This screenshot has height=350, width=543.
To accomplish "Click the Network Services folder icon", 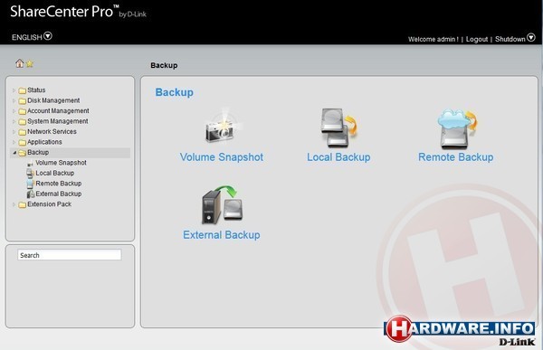I will [x=22, y=132].
